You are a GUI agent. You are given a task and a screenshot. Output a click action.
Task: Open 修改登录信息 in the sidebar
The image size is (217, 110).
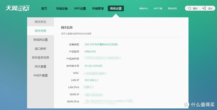(40, 58)
